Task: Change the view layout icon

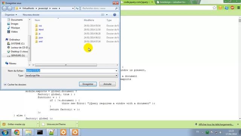Action: point(103,15)
